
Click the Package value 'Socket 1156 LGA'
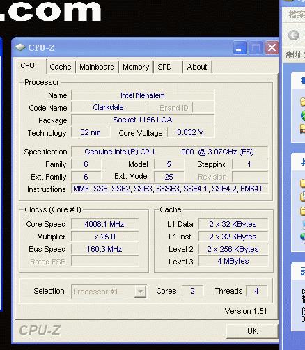point(143,120)
